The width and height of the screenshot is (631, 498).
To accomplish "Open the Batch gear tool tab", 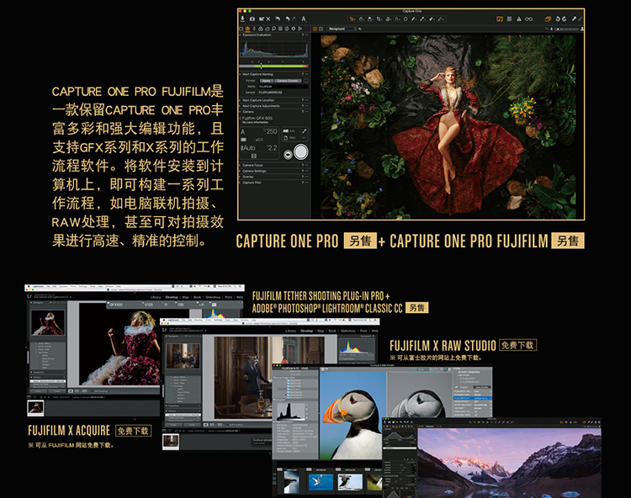I will coord(294,29).
